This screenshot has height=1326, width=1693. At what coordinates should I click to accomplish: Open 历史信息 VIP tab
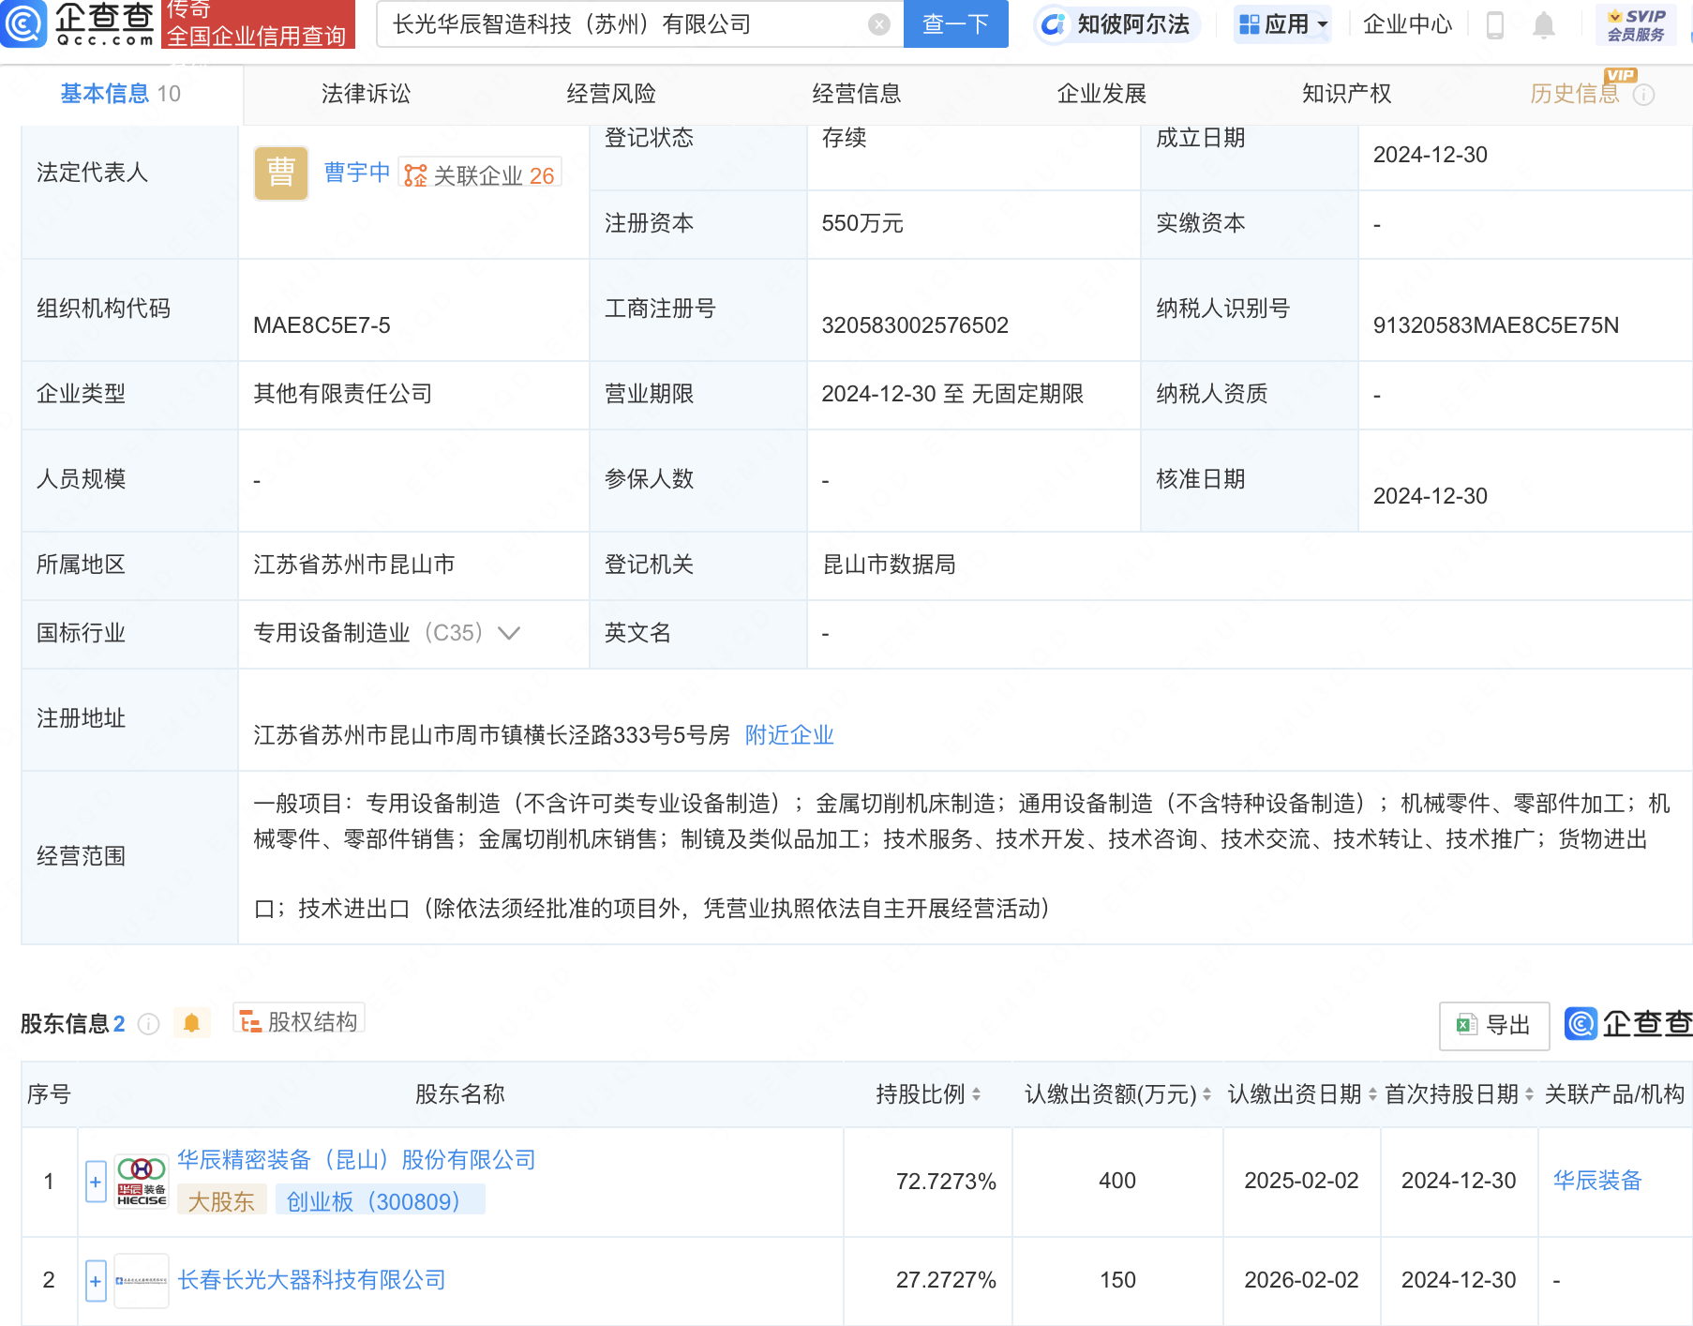(1575, 94)
